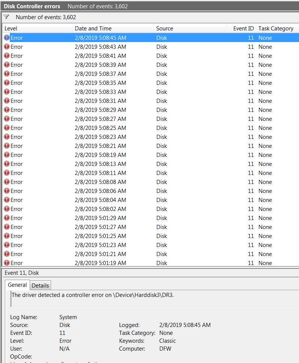The width and height of the screenshot is (299, 363).
Task: Click the controller error description text
Action: click(x=93, y=295)
